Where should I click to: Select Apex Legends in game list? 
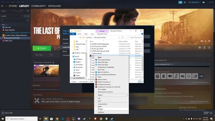coord(10,30)
